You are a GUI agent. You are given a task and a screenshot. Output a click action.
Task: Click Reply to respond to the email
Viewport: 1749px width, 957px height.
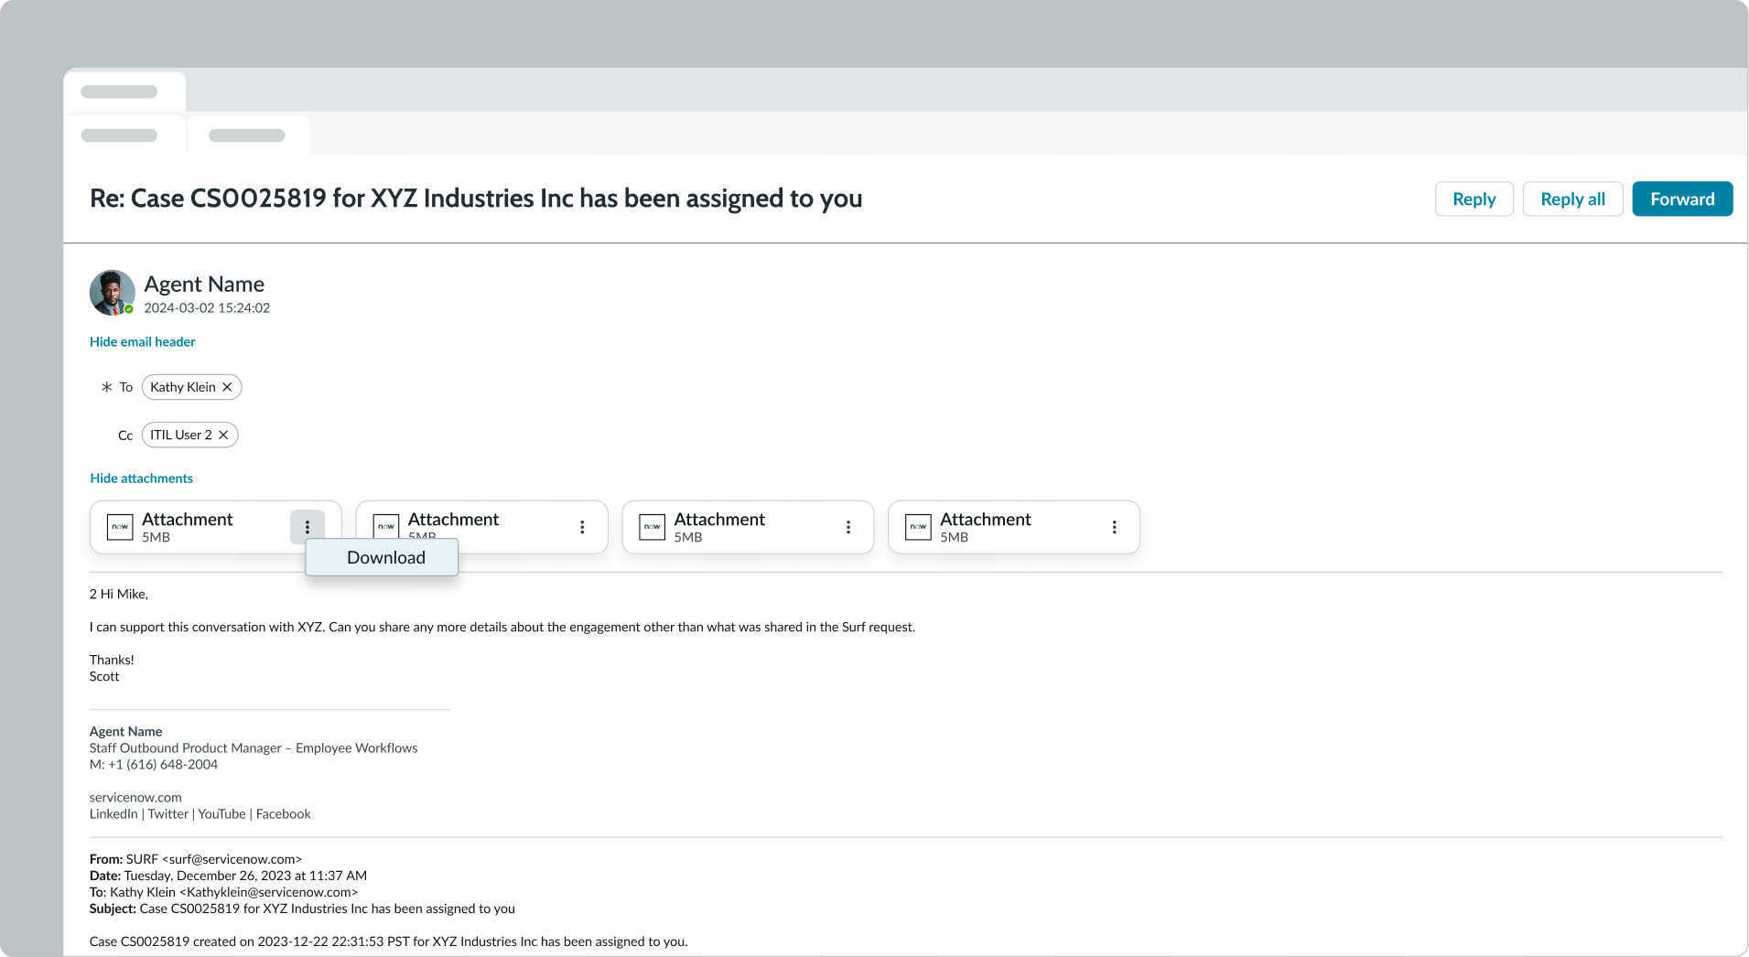click(1474, 199)
